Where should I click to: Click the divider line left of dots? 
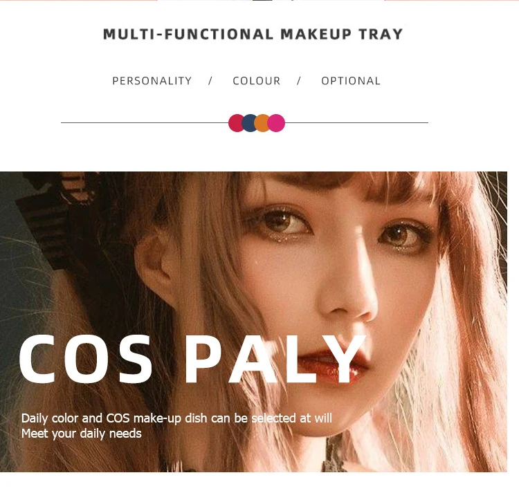(145, 122)
